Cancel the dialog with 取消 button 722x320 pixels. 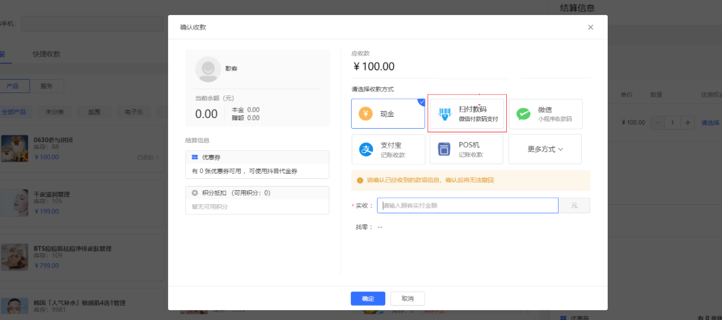pos(408,299)
